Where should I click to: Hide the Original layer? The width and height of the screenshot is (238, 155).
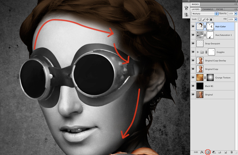tap(193, 95)
